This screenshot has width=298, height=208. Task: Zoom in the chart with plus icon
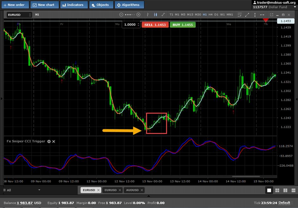click(x=139, y=15)
